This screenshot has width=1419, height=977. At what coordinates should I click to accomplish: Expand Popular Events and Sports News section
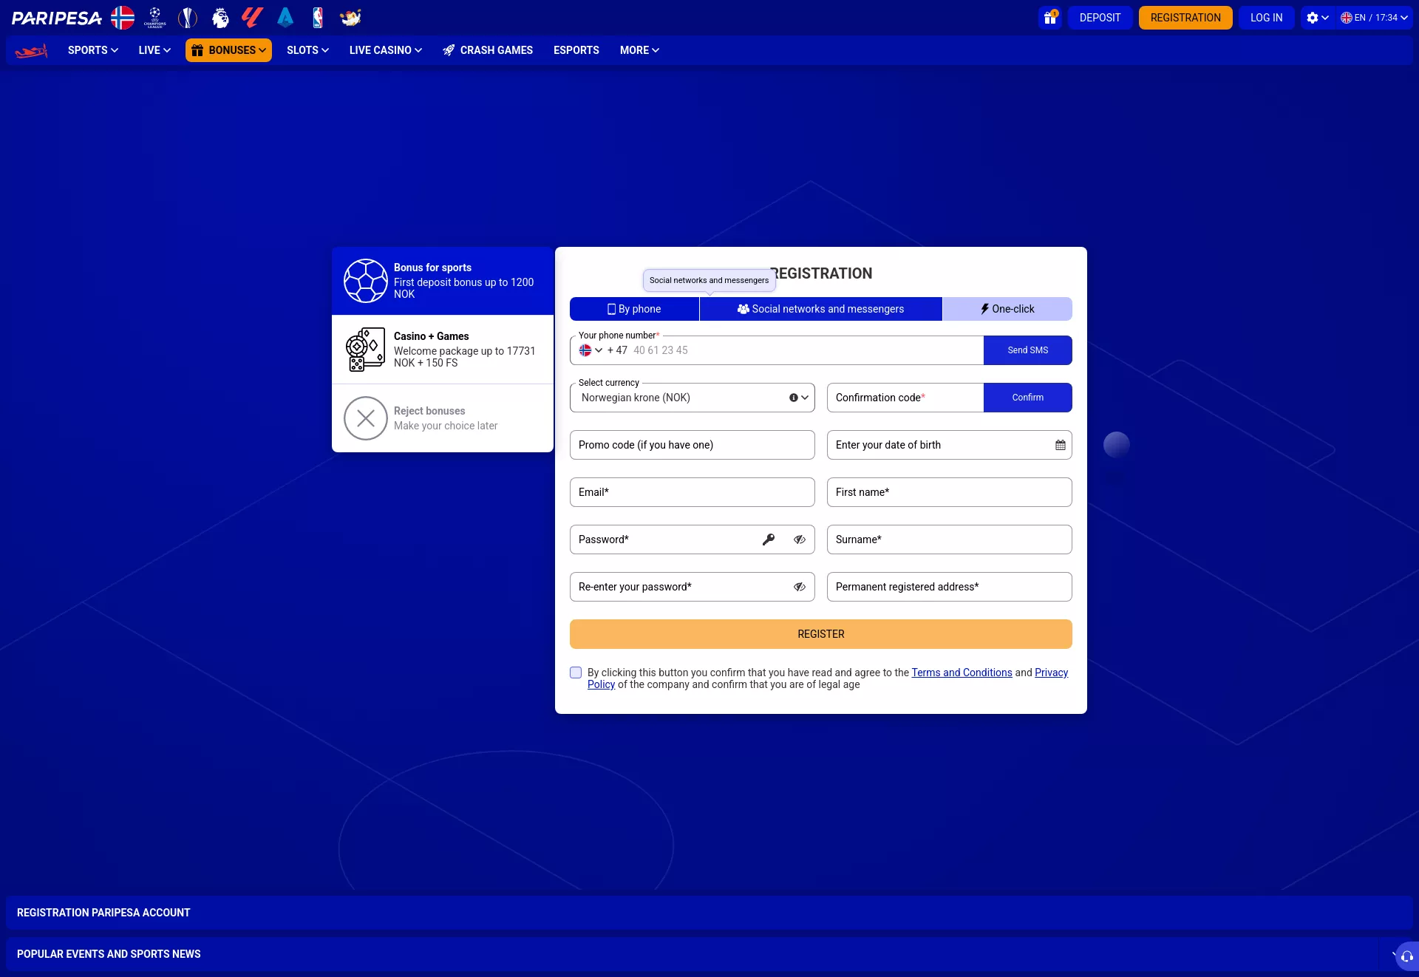click(709, 954)
